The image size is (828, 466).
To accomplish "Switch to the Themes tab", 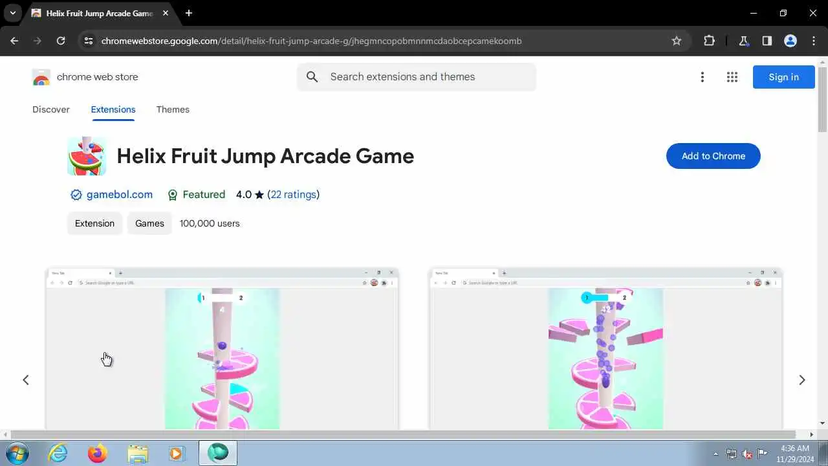I will click(x=173, y=109).
